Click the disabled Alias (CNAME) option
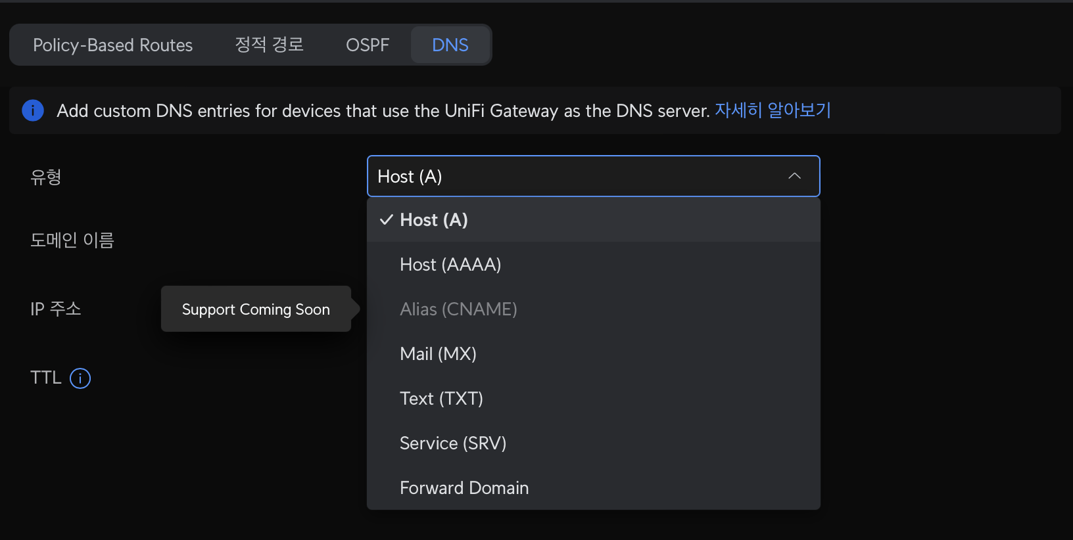The image size is (1073, 540). pyautogui.click(x=458, y=309)
